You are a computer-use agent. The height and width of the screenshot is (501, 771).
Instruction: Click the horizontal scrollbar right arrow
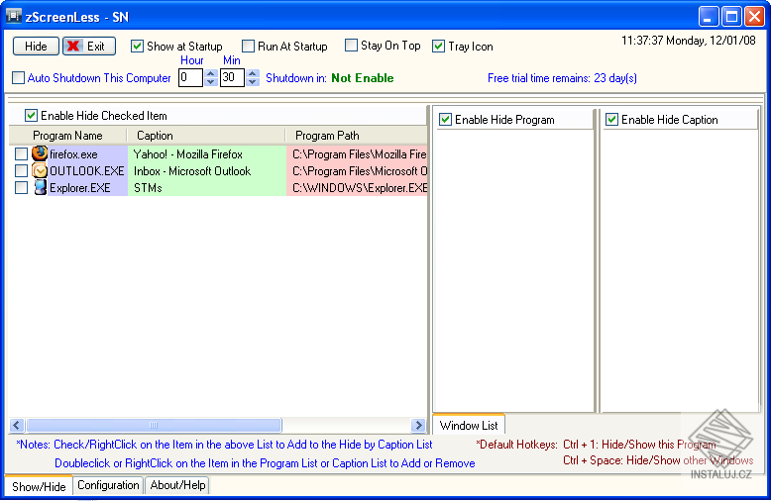pos(418,425)
